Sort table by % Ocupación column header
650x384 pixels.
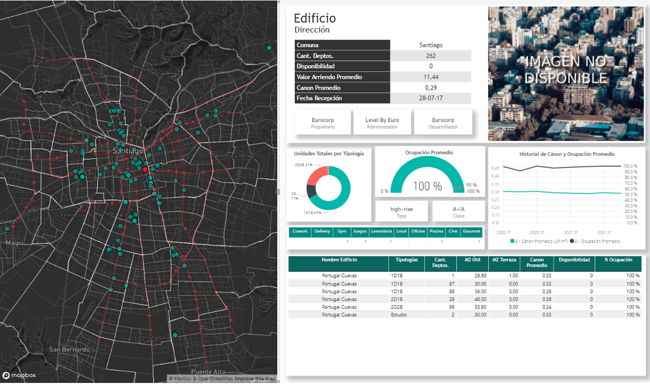(x=617, y=260)
